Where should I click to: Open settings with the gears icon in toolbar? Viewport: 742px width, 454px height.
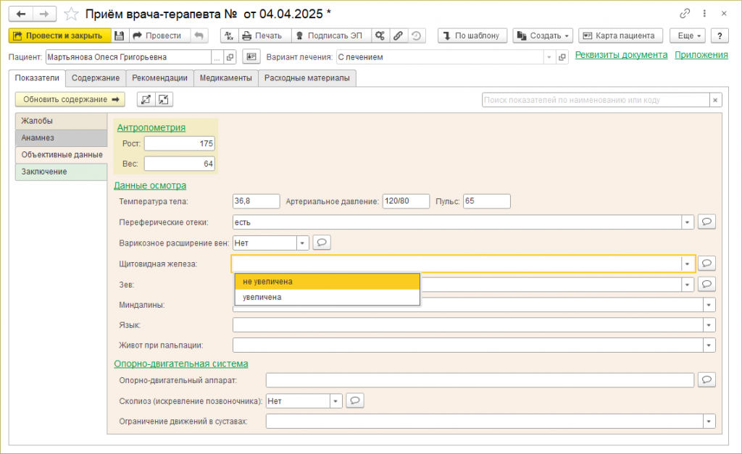380,35
